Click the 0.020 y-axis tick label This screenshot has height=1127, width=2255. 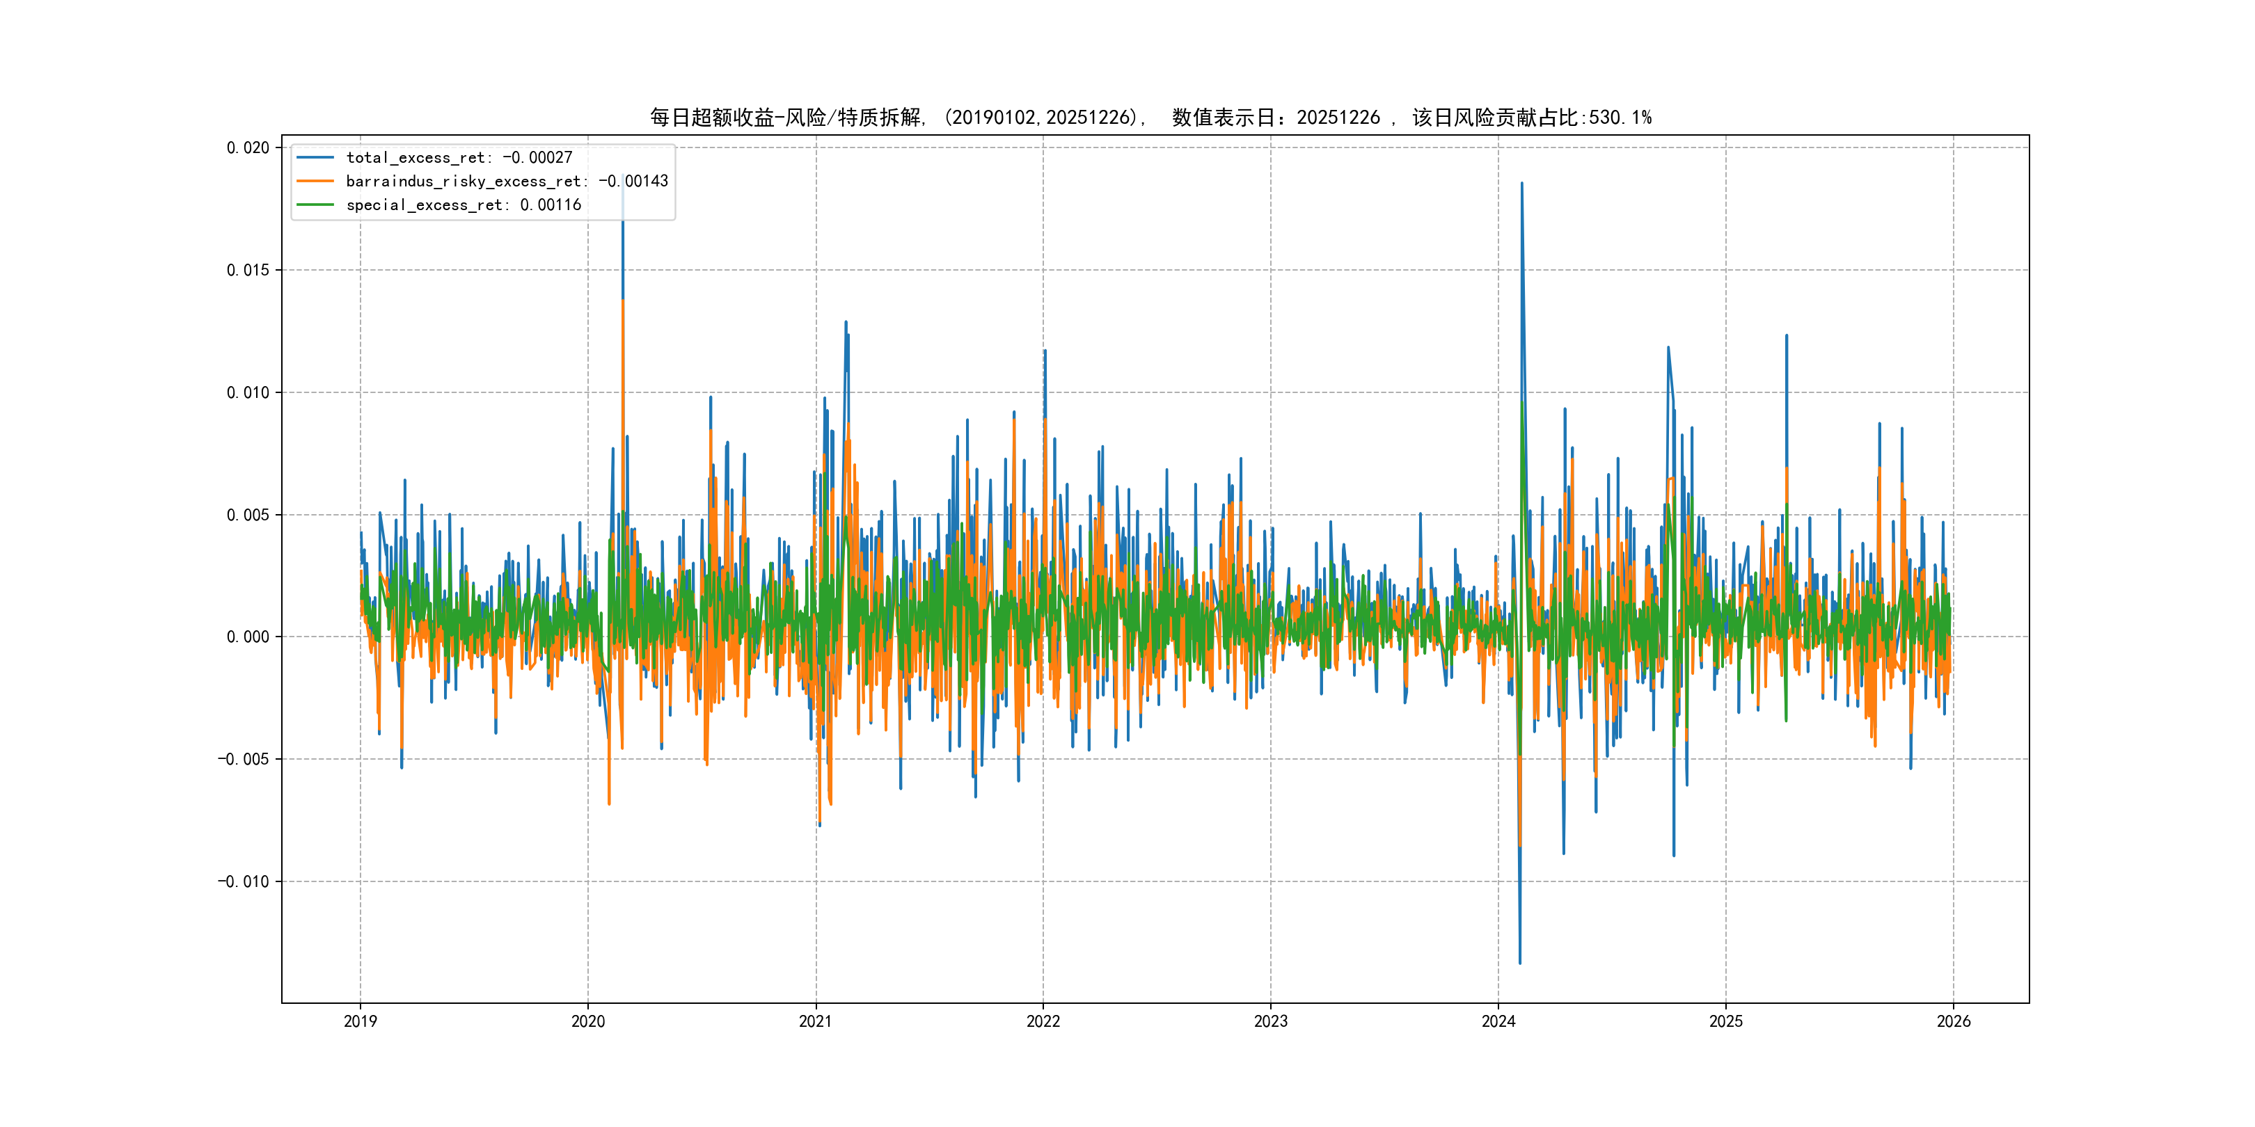click(248, 148)
